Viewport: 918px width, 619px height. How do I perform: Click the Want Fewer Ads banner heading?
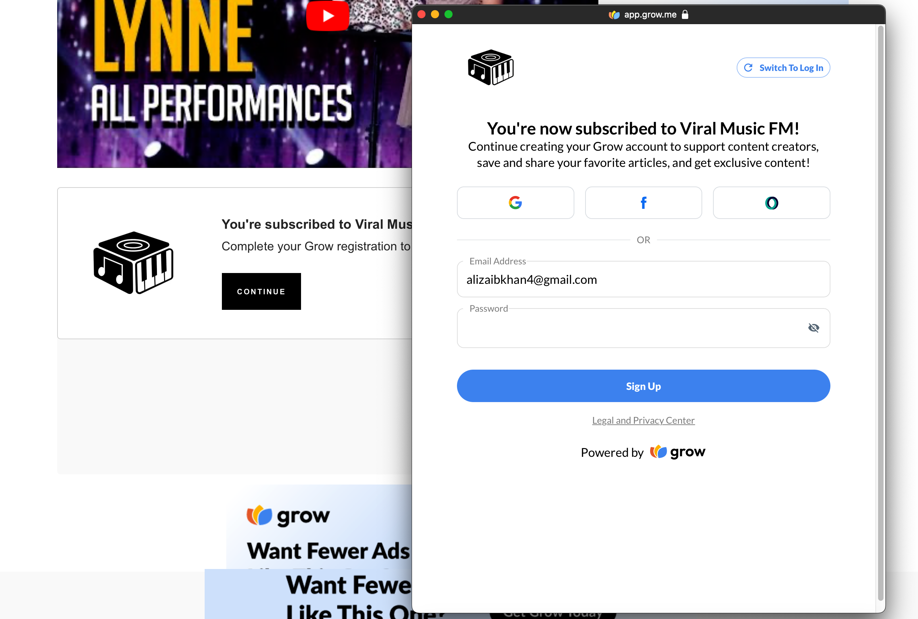[328, 551]
